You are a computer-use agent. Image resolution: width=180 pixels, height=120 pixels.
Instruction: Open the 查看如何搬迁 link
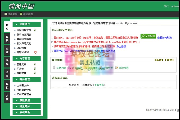[x=108, y=51]
